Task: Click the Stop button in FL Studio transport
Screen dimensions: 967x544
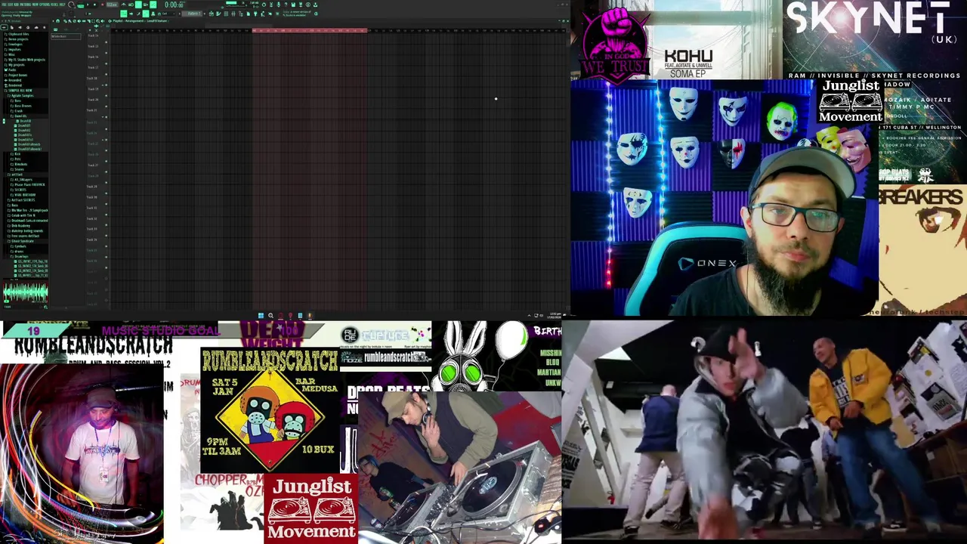Action: click(94, 5)
